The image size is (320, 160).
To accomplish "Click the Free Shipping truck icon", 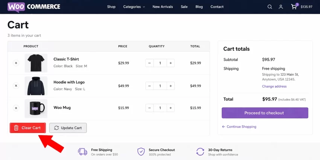I will (x=83, y=152).
